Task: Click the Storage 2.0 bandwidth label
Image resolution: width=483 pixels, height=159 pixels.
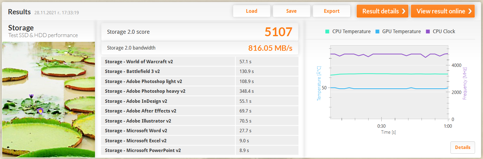Action: point(131,48)
